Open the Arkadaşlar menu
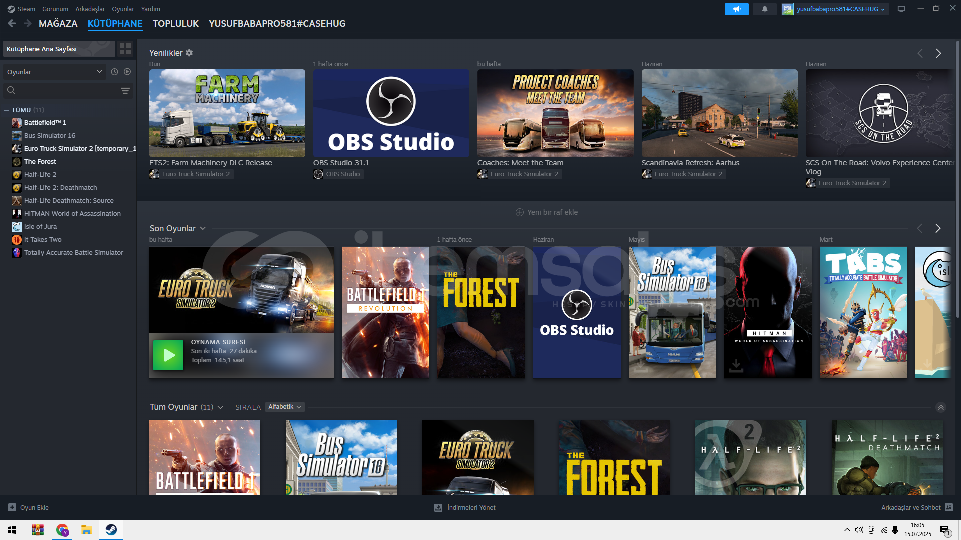 90,9
